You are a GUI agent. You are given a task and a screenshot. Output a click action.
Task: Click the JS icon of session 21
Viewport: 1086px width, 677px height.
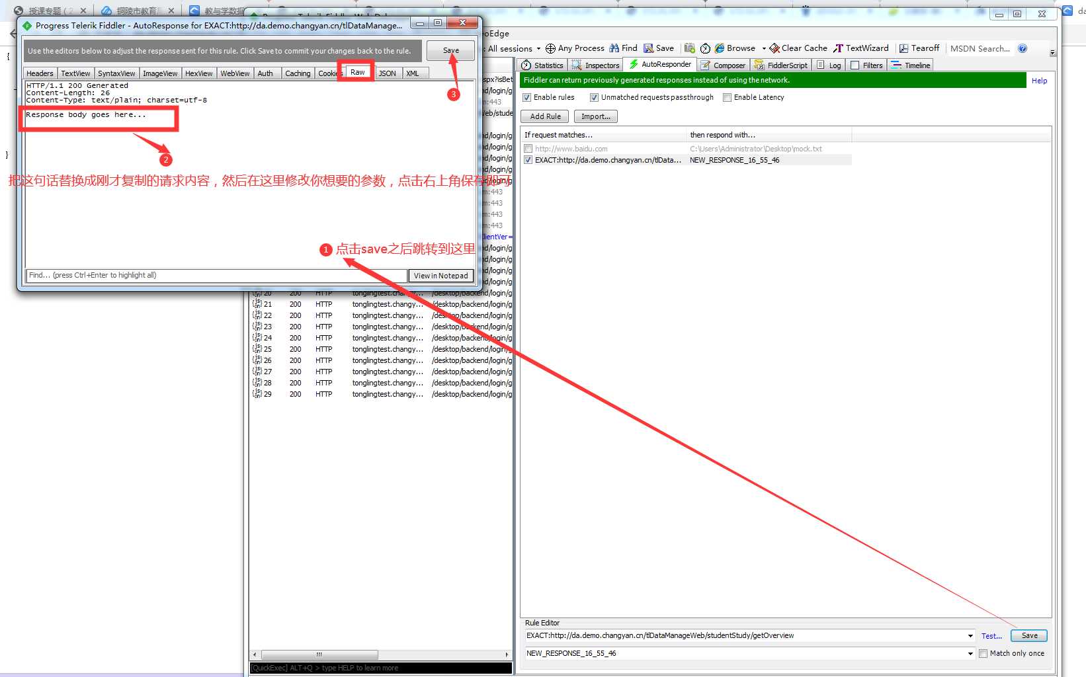pos(257,304)
